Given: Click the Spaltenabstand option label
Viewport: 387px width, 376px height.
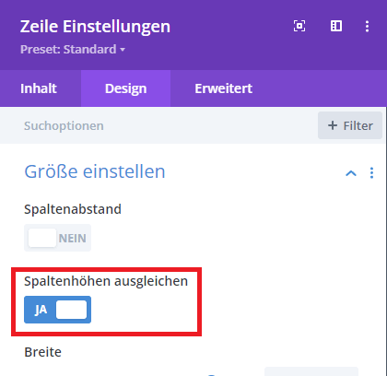Looking at the screenshot, I should click(73, 209).
